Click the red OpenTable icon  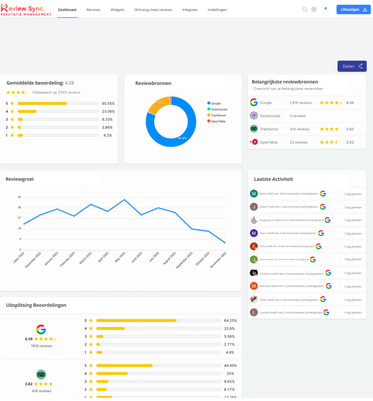tap(254, 142)
